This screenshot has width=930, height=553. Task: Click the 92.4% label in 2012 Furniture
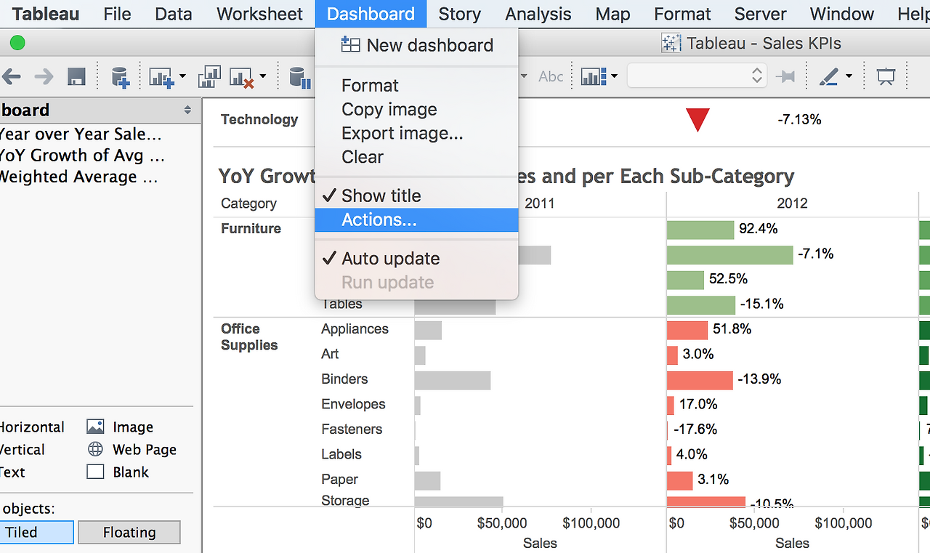tap(759, 229)
